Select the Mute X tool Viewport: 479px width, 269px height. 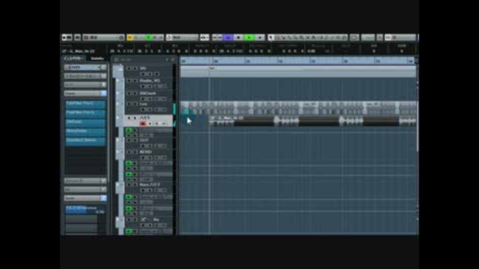coord(308,37)
